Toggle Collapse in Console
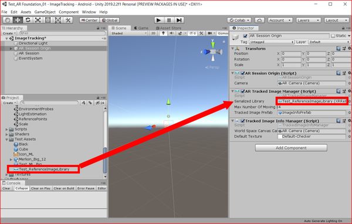352x224 pixels. [22, 188]
